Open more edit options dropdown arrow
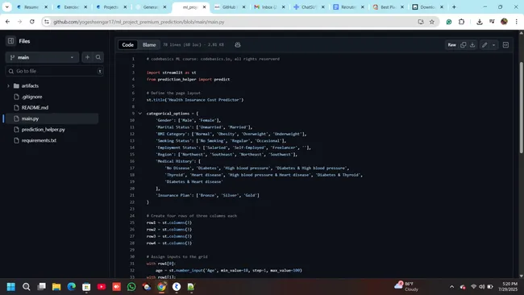Screen dimensions: 524x295 [x=493, y=45]
